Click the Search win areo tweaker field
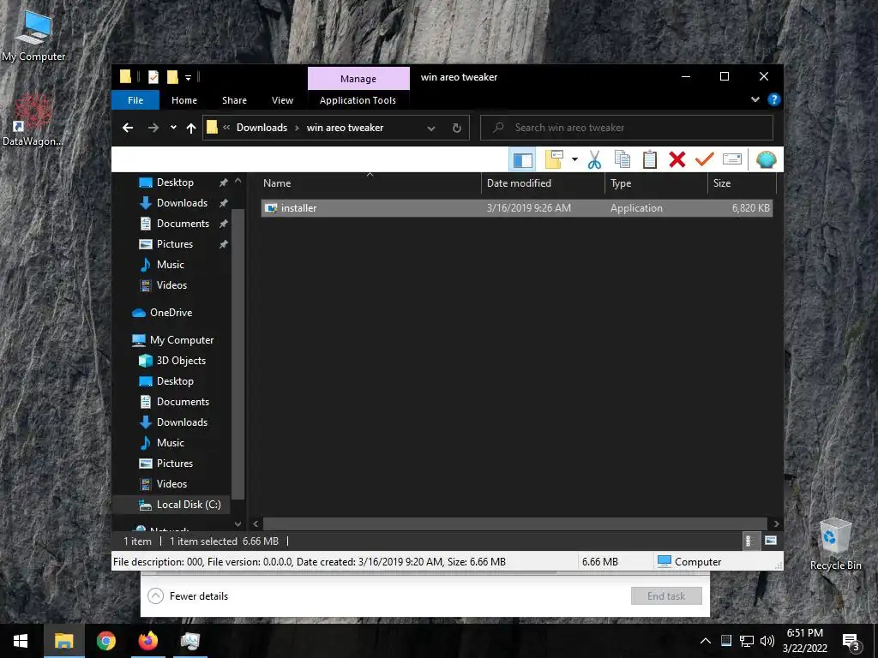Screen dimensions: 878x658 click(x=627, y=128)
